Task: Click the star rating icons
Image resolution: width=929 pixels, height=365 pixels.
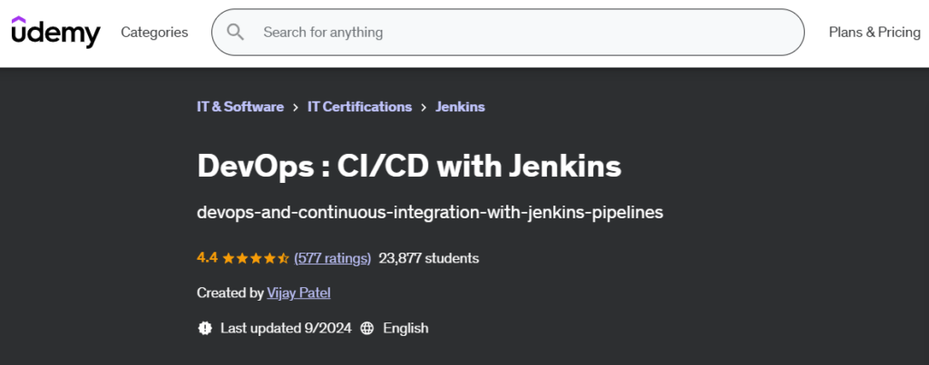Action: (x=255, y=258)
